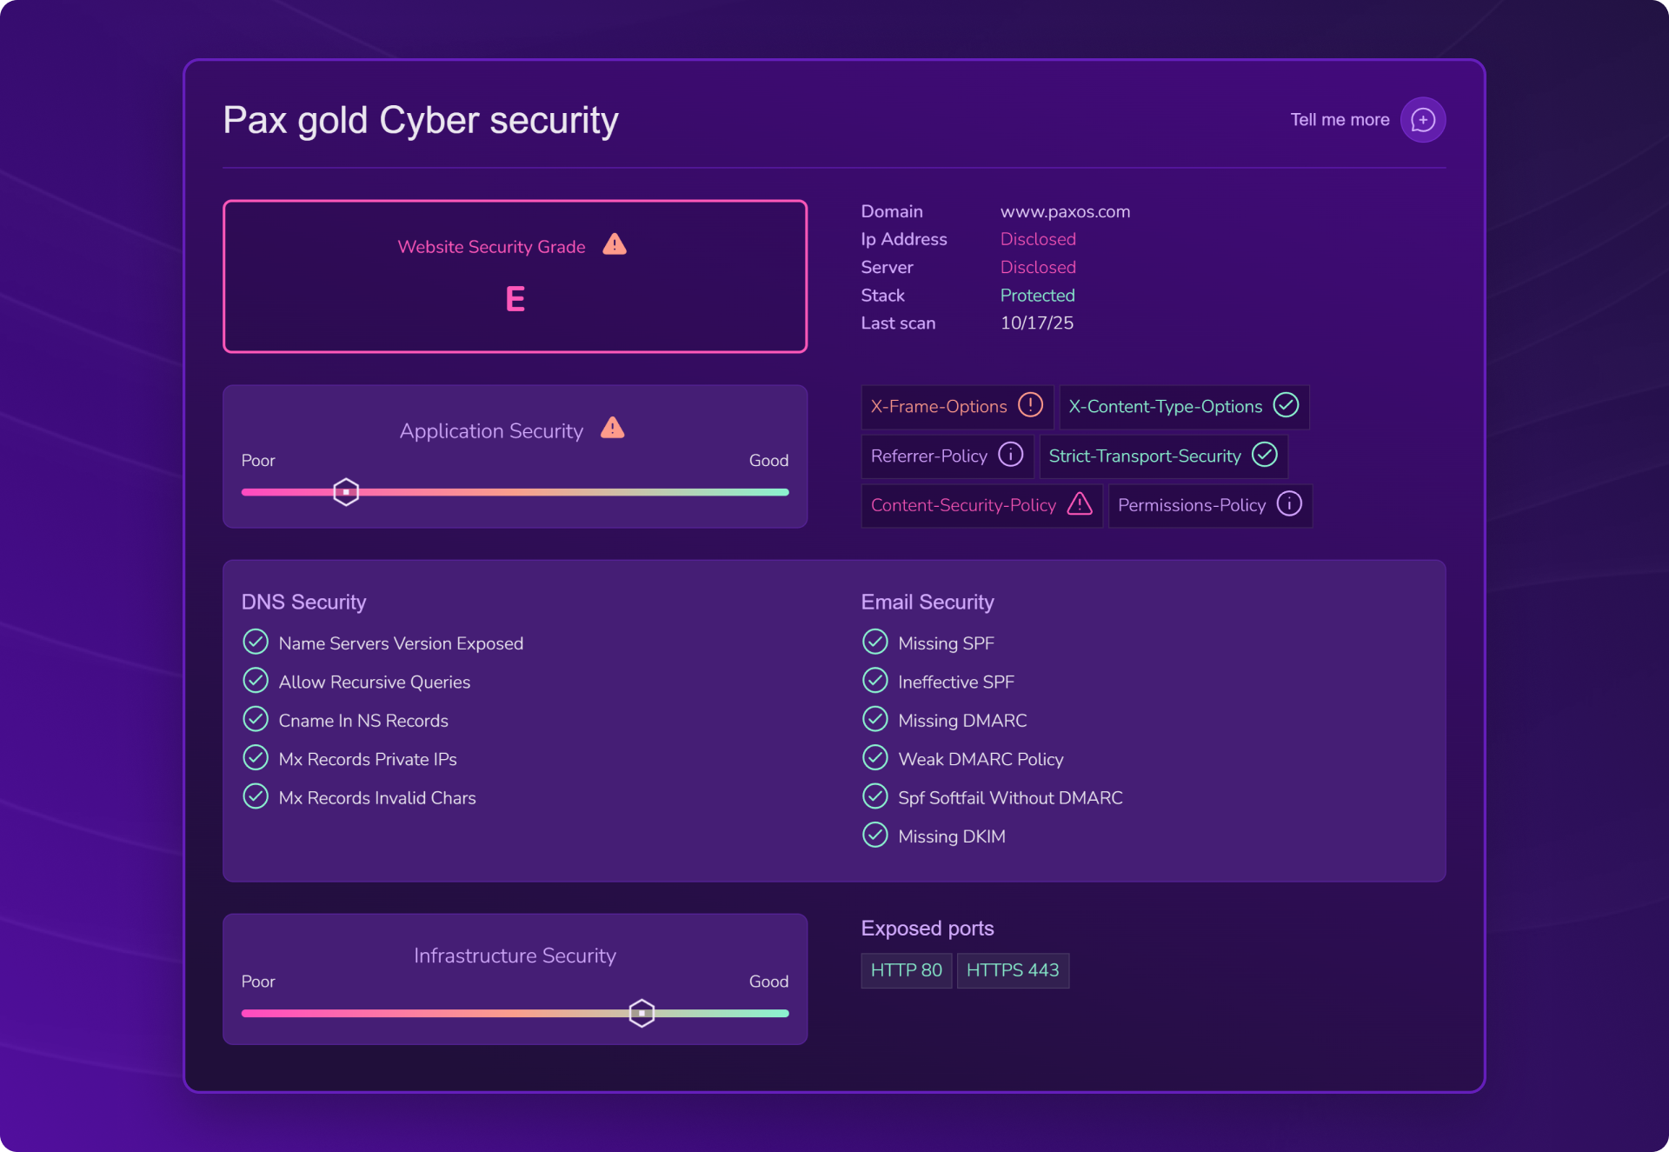This screenshot has height=1152, width=1669.
Task: Select the HTTPS 443 port tag
Action: 1012,970
